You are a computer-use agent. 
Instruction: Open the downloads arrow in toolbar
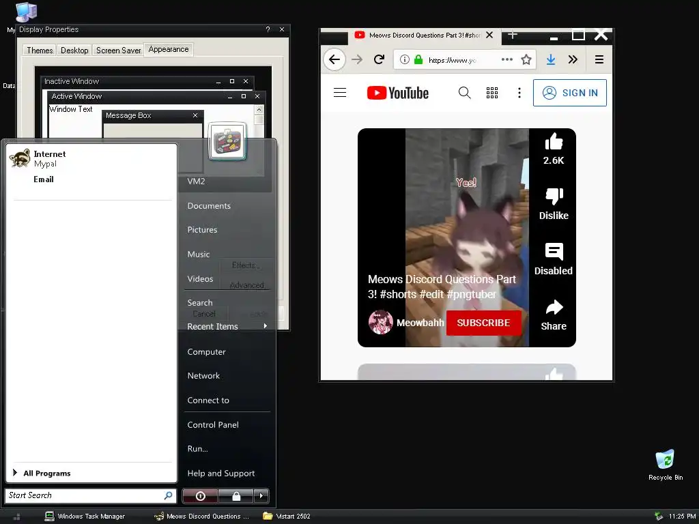pyautogui.click(x=551, y=60)
